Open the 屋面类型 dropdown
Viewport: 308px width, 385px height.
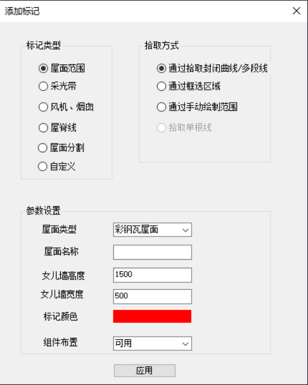click(185, 230)
